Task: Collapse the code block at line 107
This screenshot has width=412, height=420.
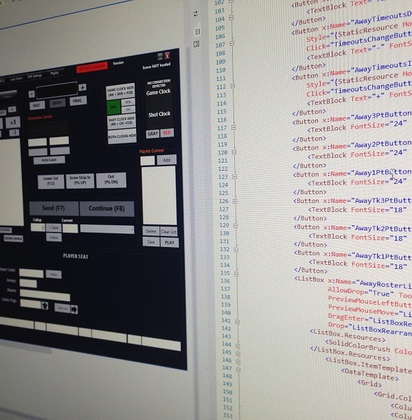Action: 231,43
